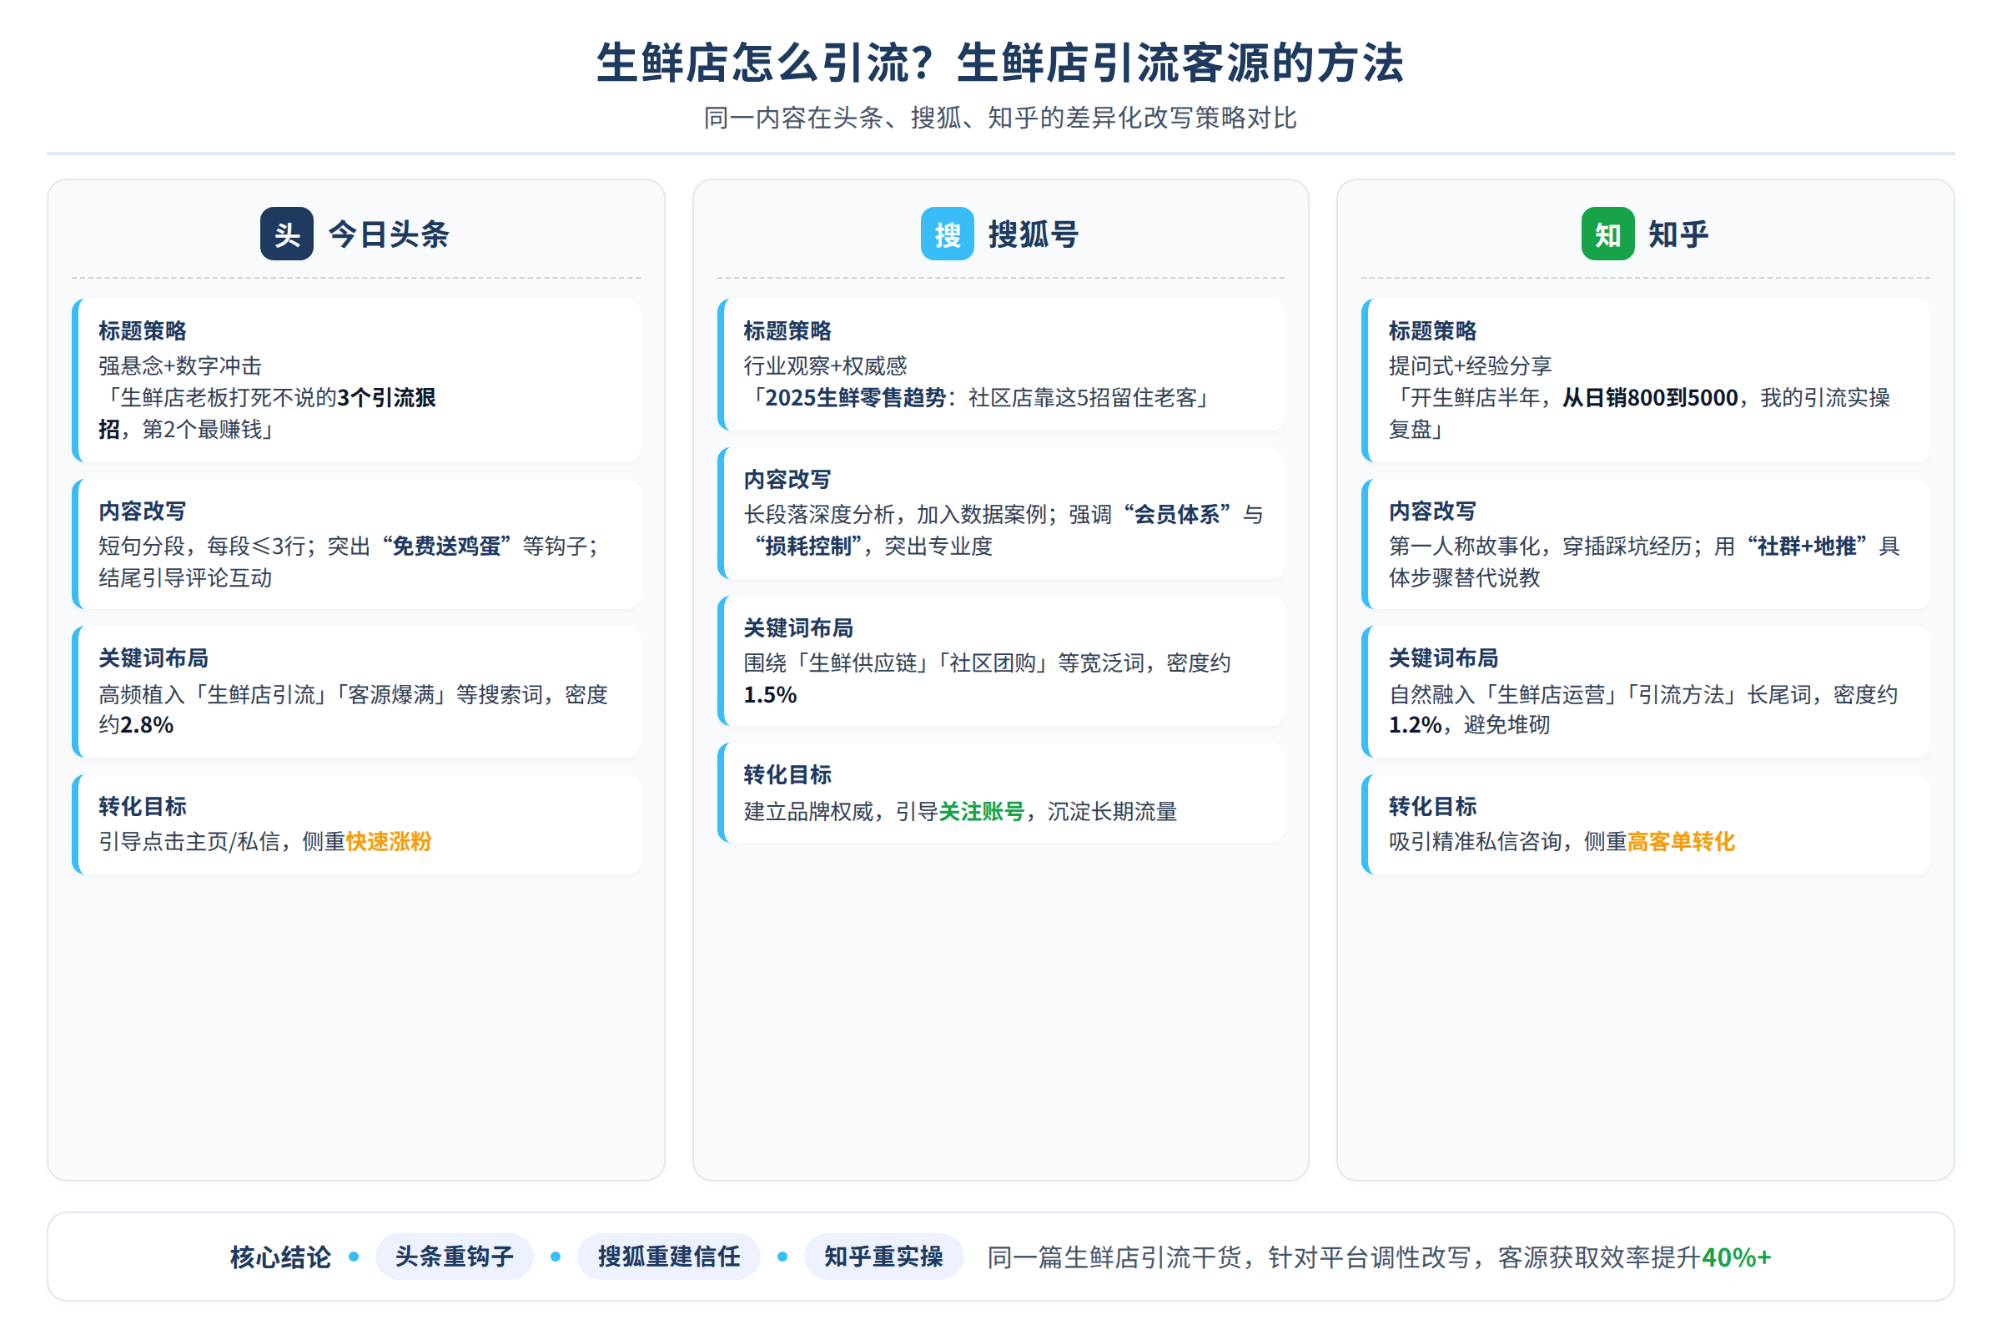This screenshot has height=1335, width=2002.
Task: Click the 2.8% keyword density value
Action: tap(147, 724)
